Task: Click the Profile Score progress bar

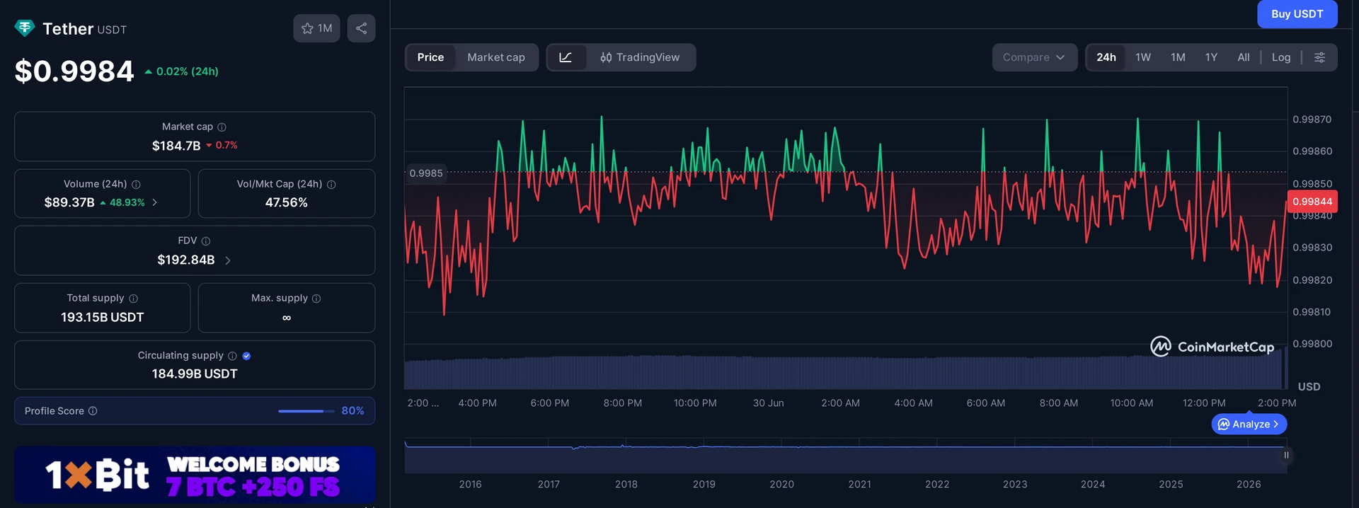Action: click(306, 411)
